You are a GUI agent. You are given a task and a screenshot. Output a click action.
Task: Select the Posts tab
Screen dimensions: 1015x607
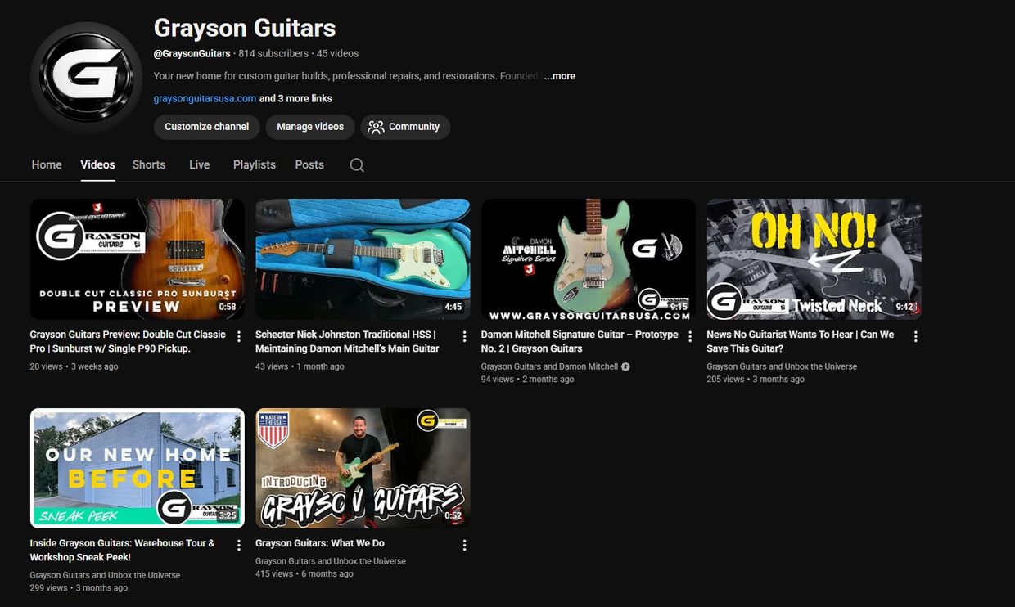[x=309, y=164]
